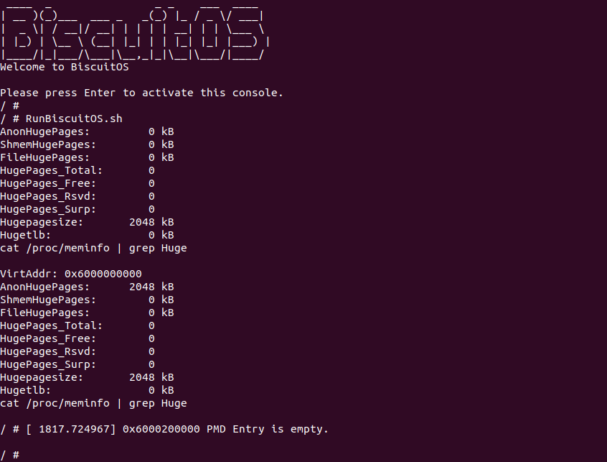
Task: Select the AnonHugePages line showing 0 kB
Action: pyautogui.click(x=86, y=131)
